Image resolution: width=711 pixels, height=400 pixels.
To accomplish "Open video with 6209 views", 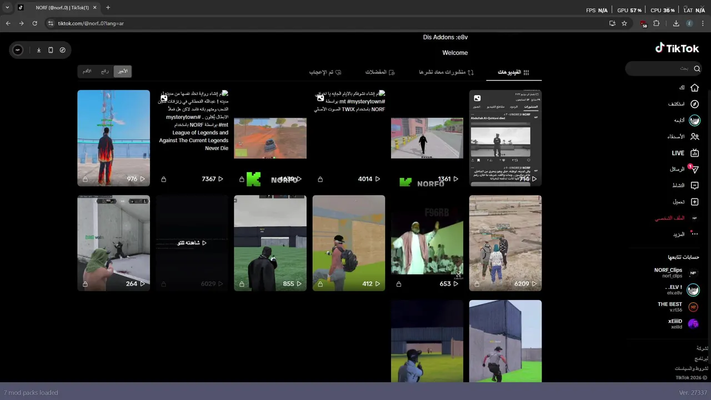I will pyautogui.click(x=505, y=243).
